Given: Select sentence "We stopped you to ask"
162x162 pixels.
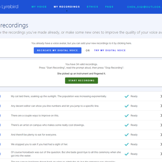Looking at the screenshot, I should [39, 144].
